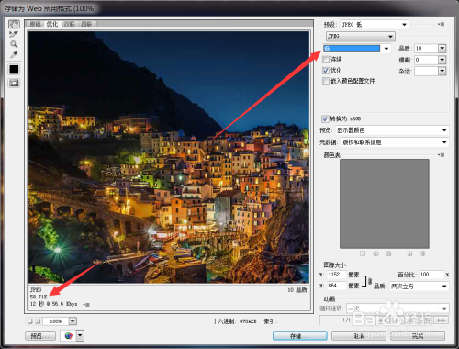Click the 存储 save button

(x=300, y=336)
